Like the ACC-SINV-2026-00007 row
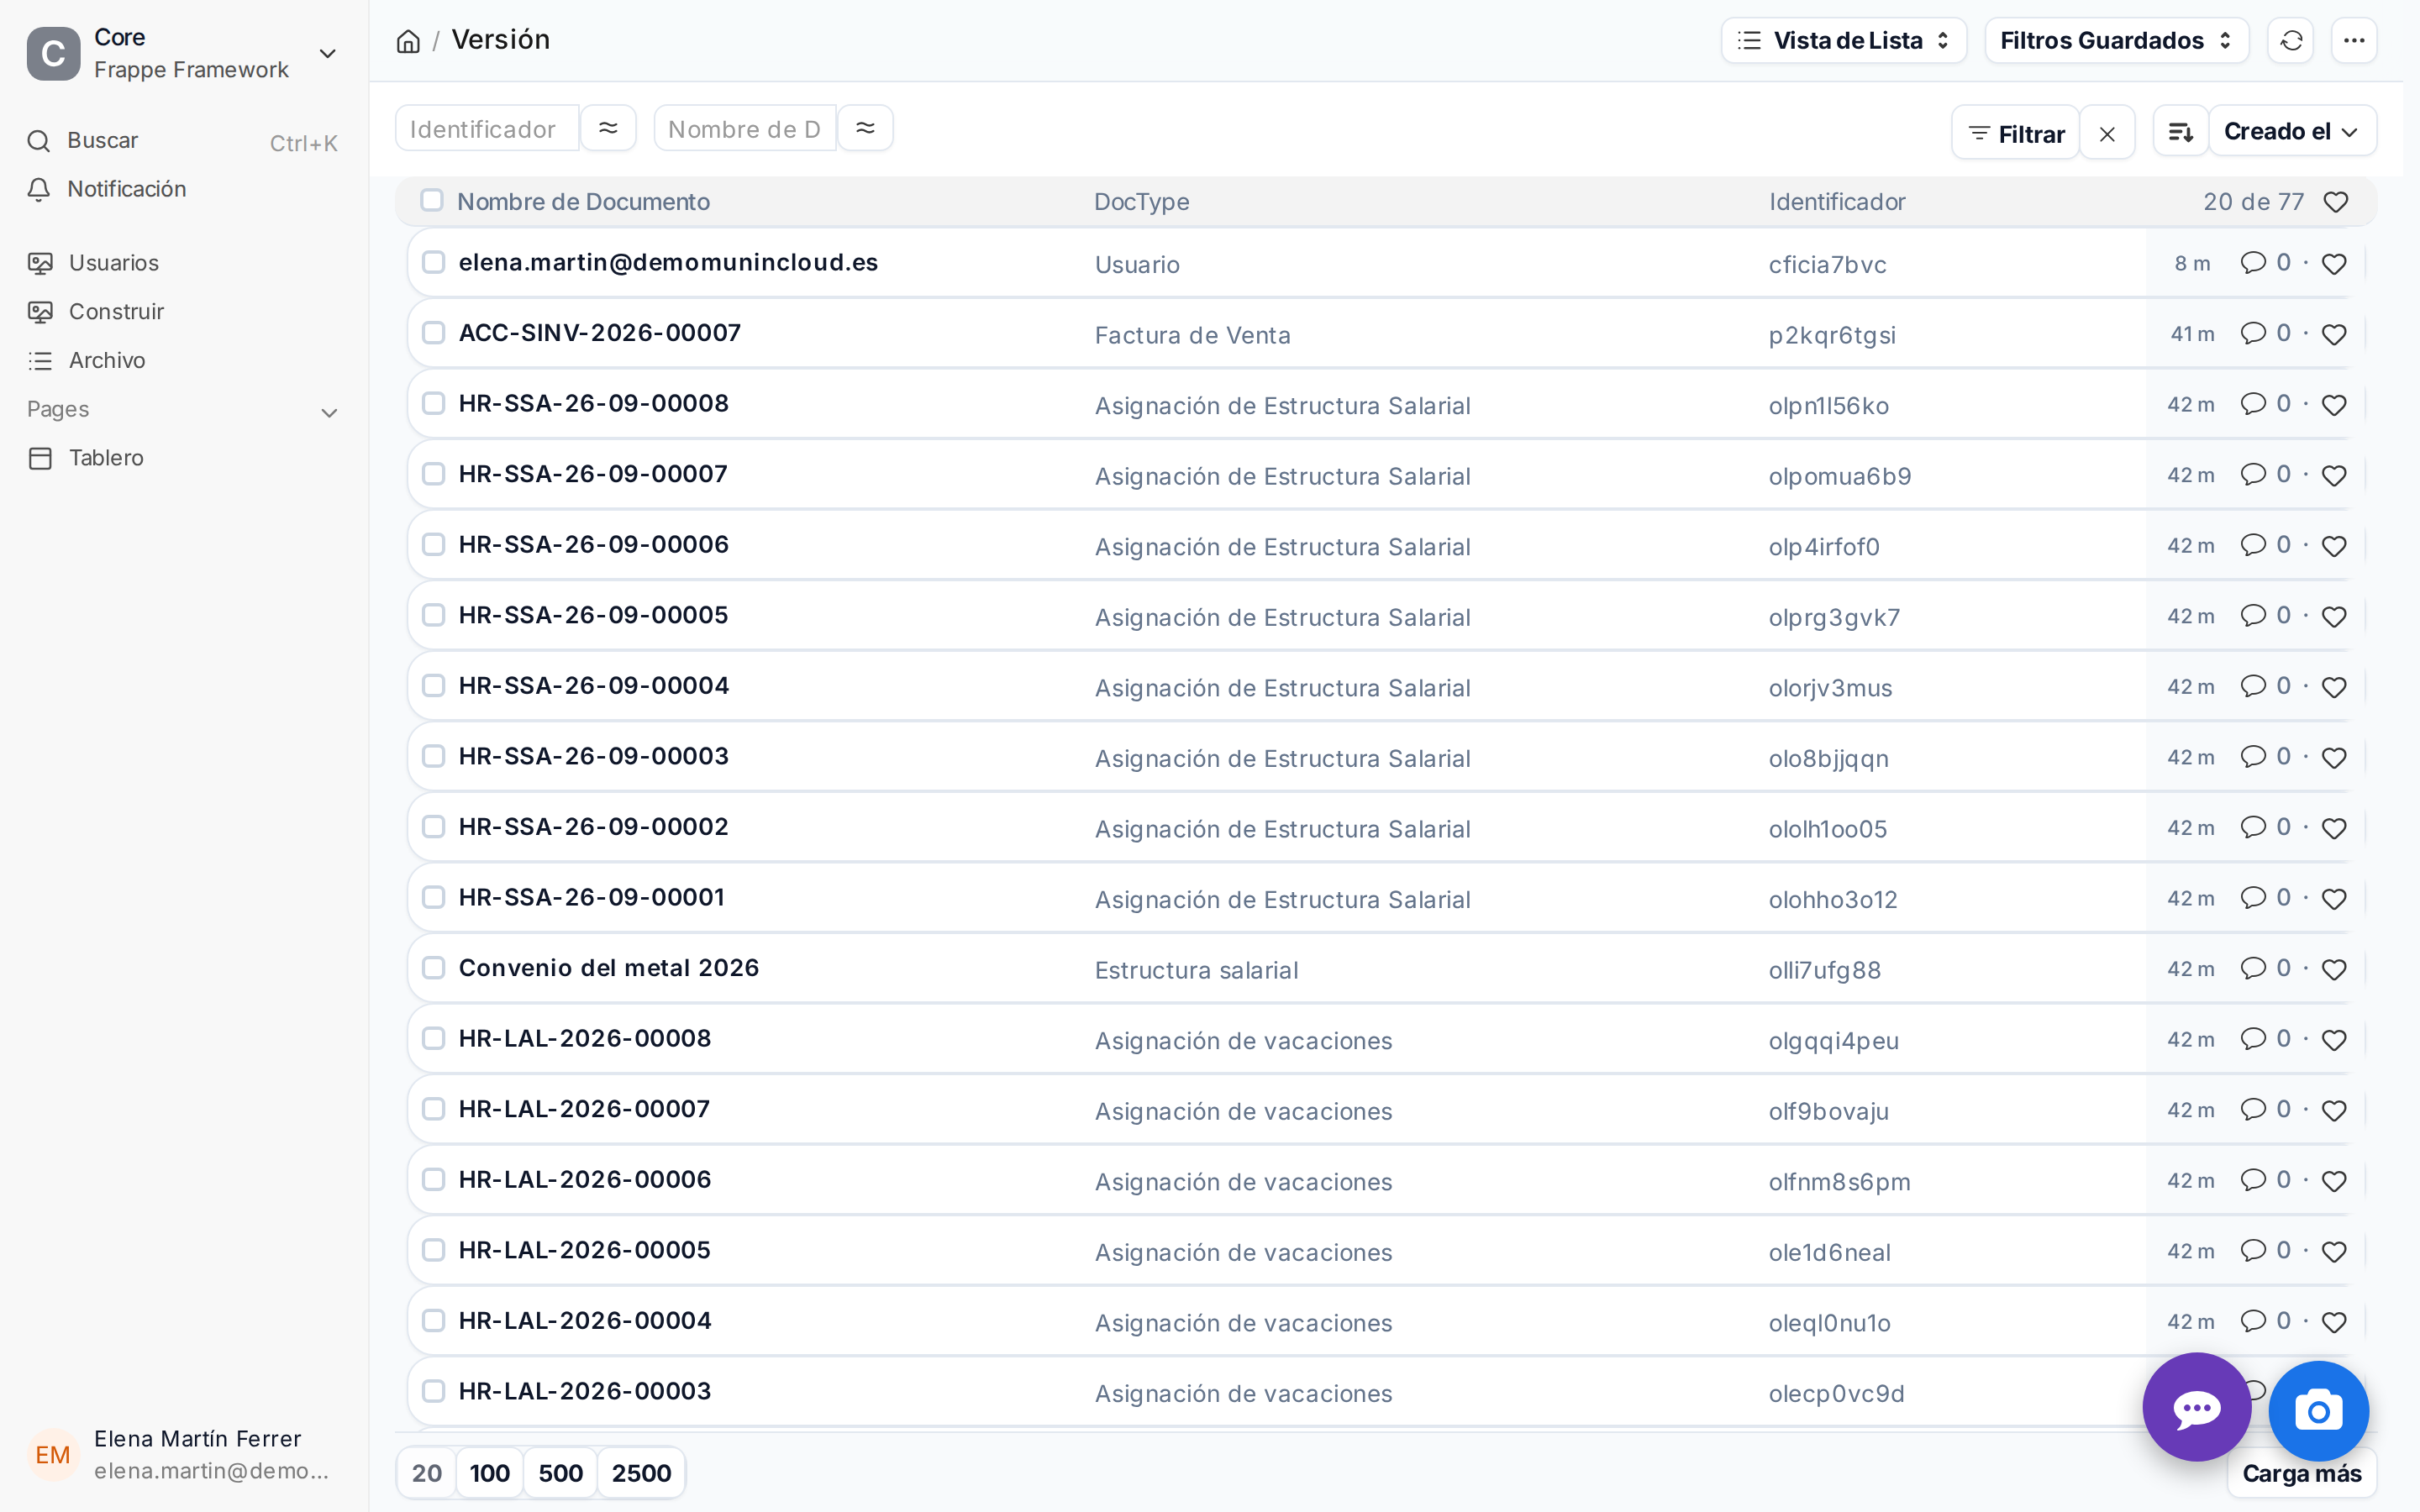The width and height of the screenshot is (2420, 1512). point(2334,334)
